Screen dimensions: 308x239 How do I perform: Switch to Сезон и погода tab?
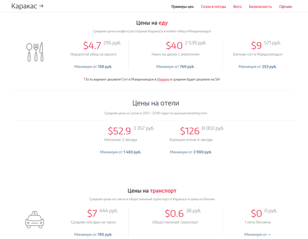213,7
